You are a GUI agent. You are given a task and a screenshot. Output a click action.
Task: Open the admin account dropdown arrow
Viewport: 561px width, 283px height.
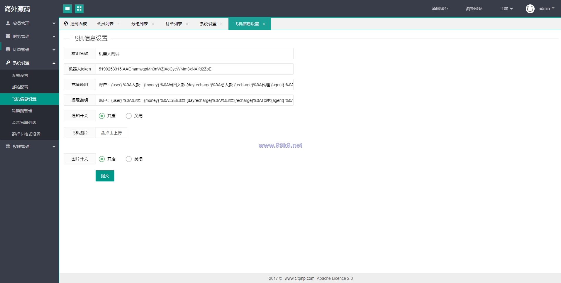553,8
